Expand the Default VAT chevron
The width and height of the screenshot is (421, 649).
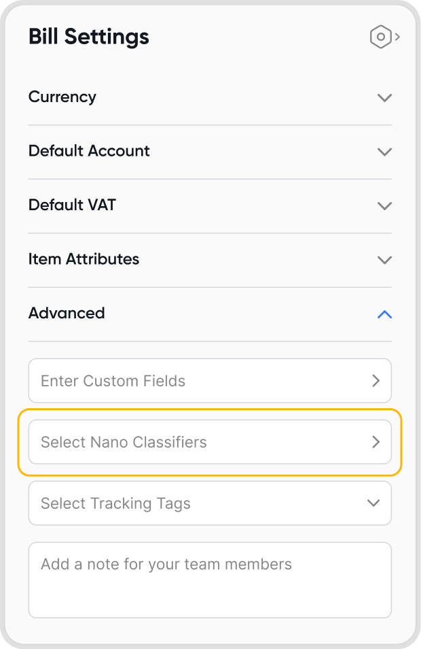click(x=384, y=205)
